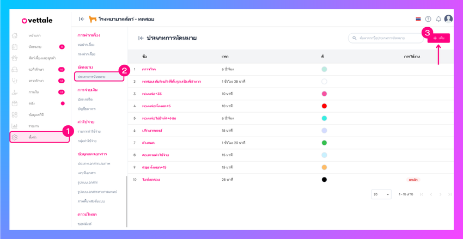463x239 pixels.
Task: Click orange color swatch in row 9
Action: [324, 167]
